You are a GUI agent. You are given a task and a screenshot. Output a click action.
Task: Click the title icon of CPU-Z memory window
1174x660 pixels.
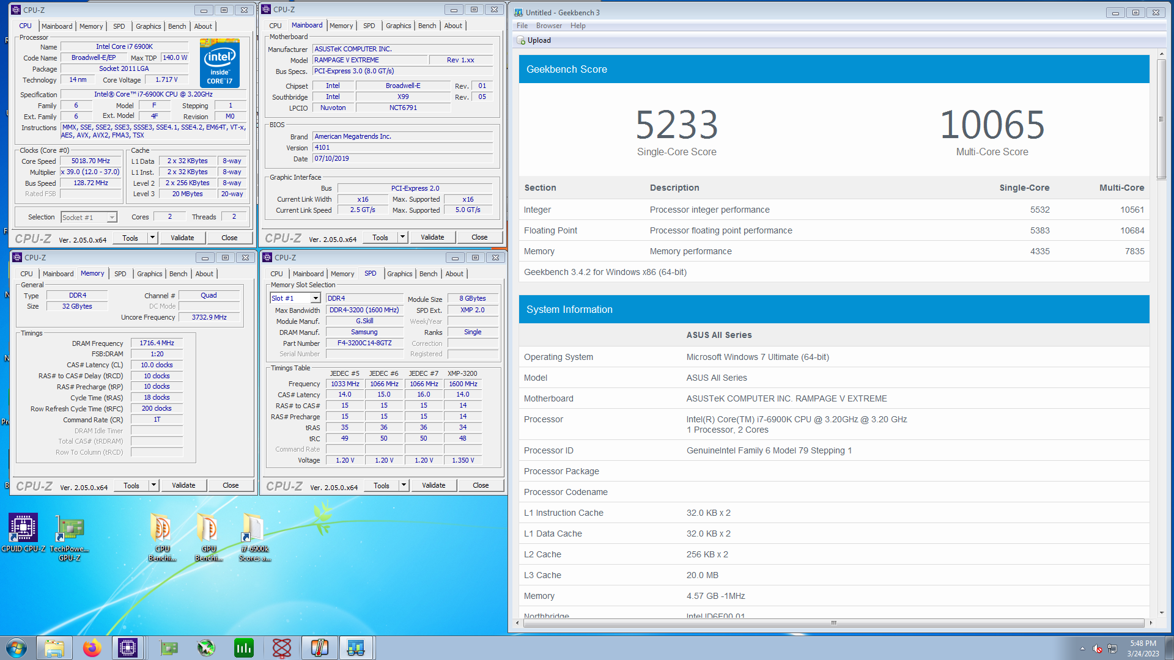click(17, 257)
